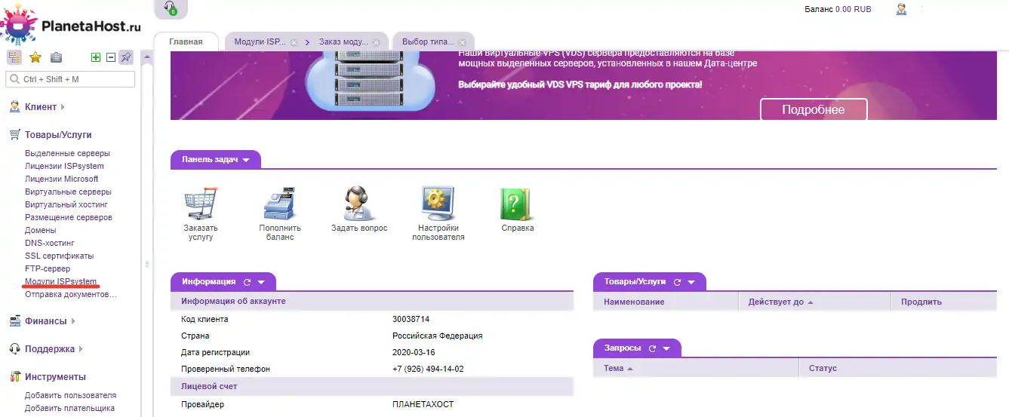
Task: Open Виртуальные серверы in sidebar
Action: point(68,192)
